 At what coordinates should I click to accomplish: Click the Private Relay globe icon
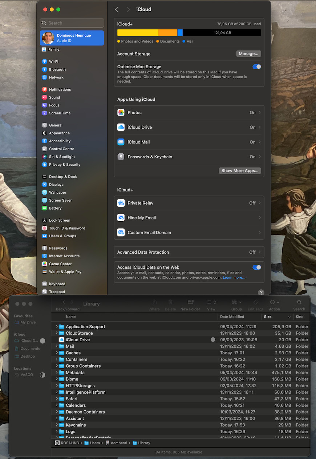pyautogui.click(x=121, y=203)
